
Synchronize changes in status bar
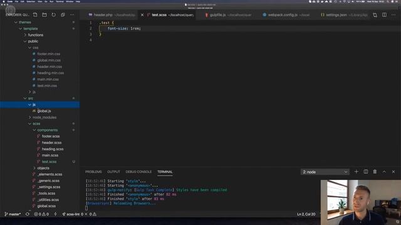[28, 214]
